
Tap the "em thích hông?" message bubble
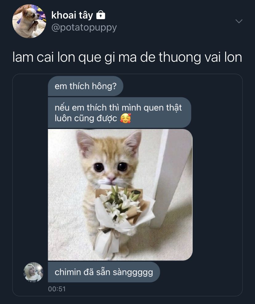click(x=86, y=86)
